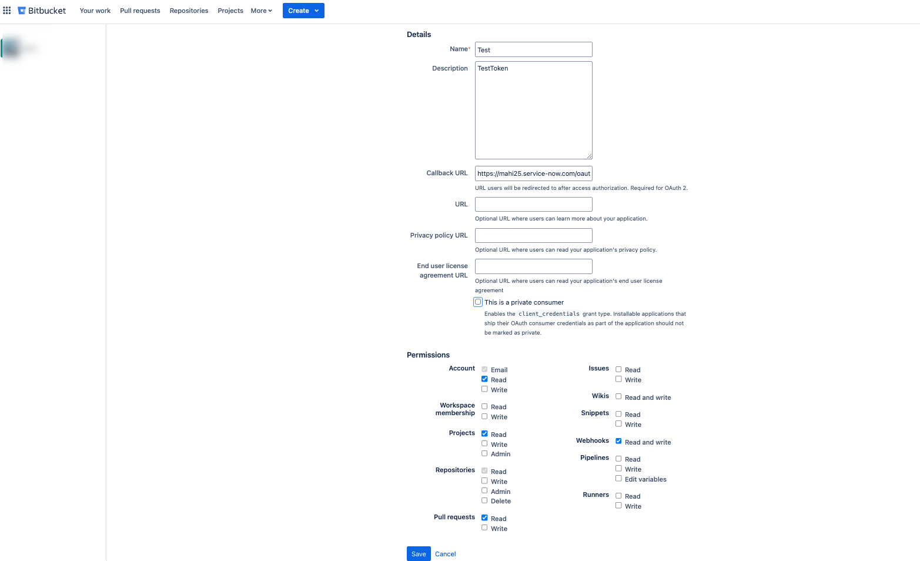Check Runners Read permission

pos(618,496)
